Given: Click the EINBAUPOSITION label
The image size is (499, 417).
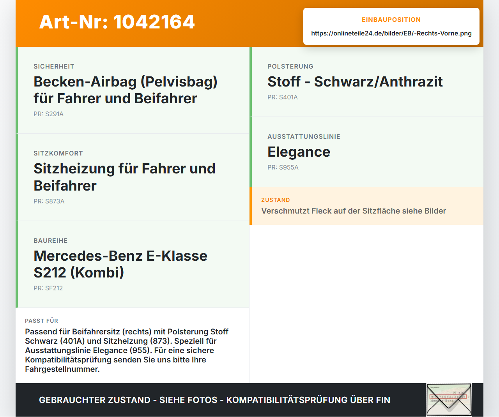Looking at the screenshot, I should (x=391, y=19).
